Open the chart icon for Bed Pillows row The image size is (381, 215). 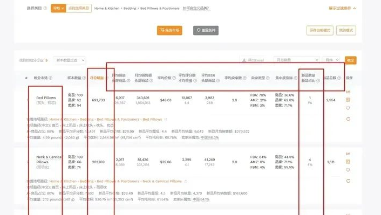pyautogui.click(x=348, y=92)
